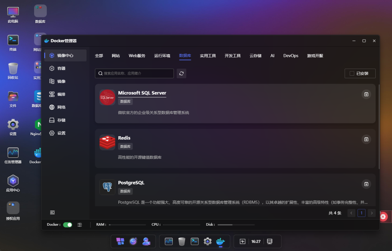This screenshot has width=392, height=251.
Task: Click the Redis logo thumbnail
Action: (107, 142)
